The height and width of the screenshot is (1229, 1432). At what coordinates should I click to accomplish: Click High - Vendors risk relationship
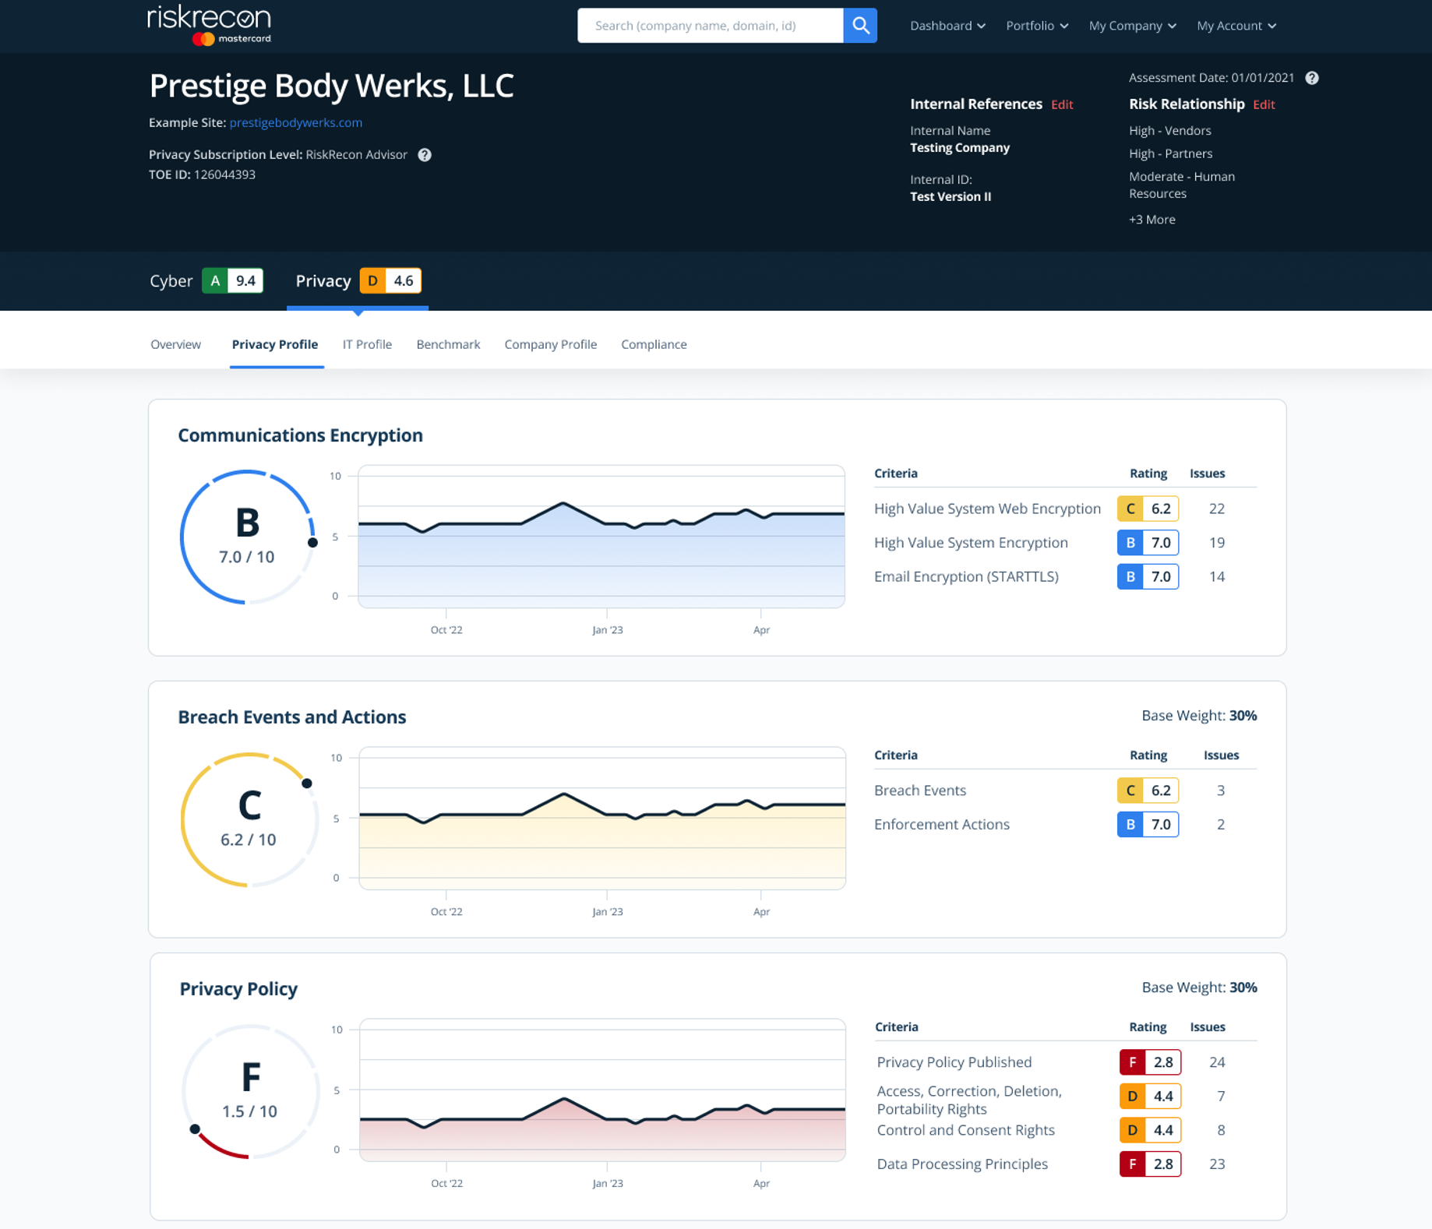(x=1169, y=131)
